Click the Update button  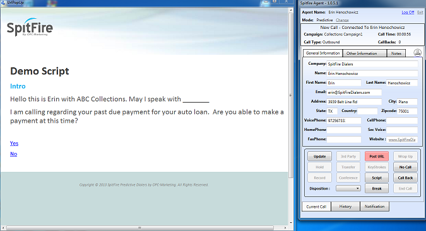pyautogui.click(x=319, y=156)
